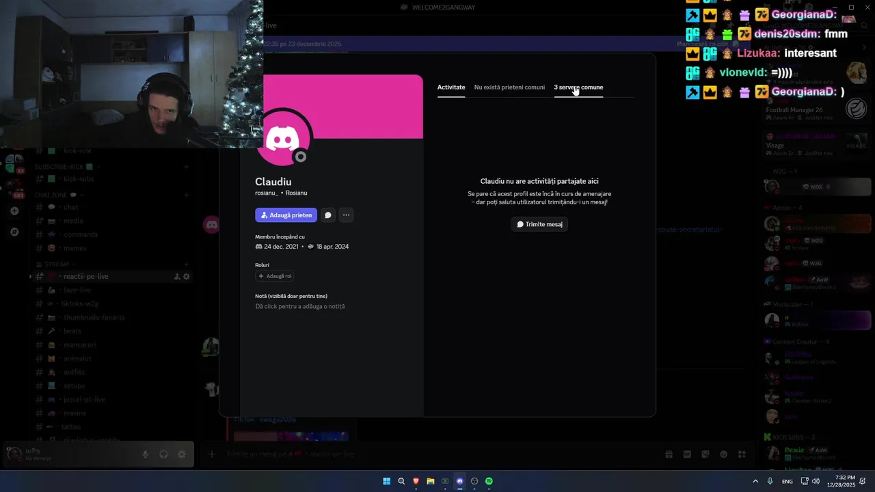Viewport: 875px width, 492px height.
Task: Open the GIF picker icon
Action: coord(687,454)
